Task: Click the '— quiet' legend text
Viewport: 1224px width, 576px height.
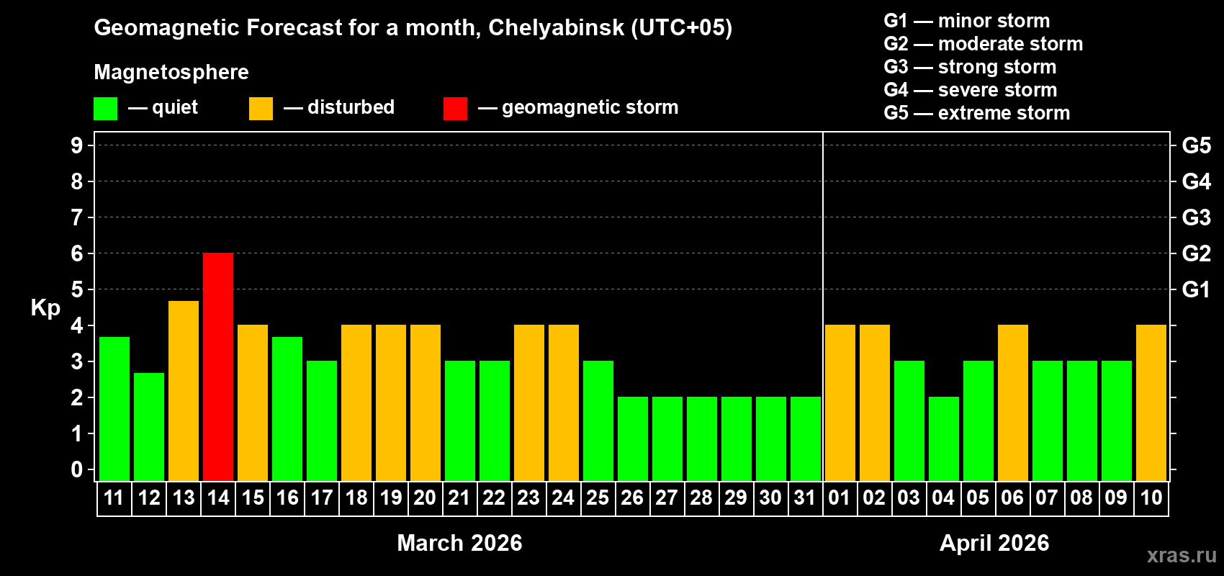Action: point(163,107)
